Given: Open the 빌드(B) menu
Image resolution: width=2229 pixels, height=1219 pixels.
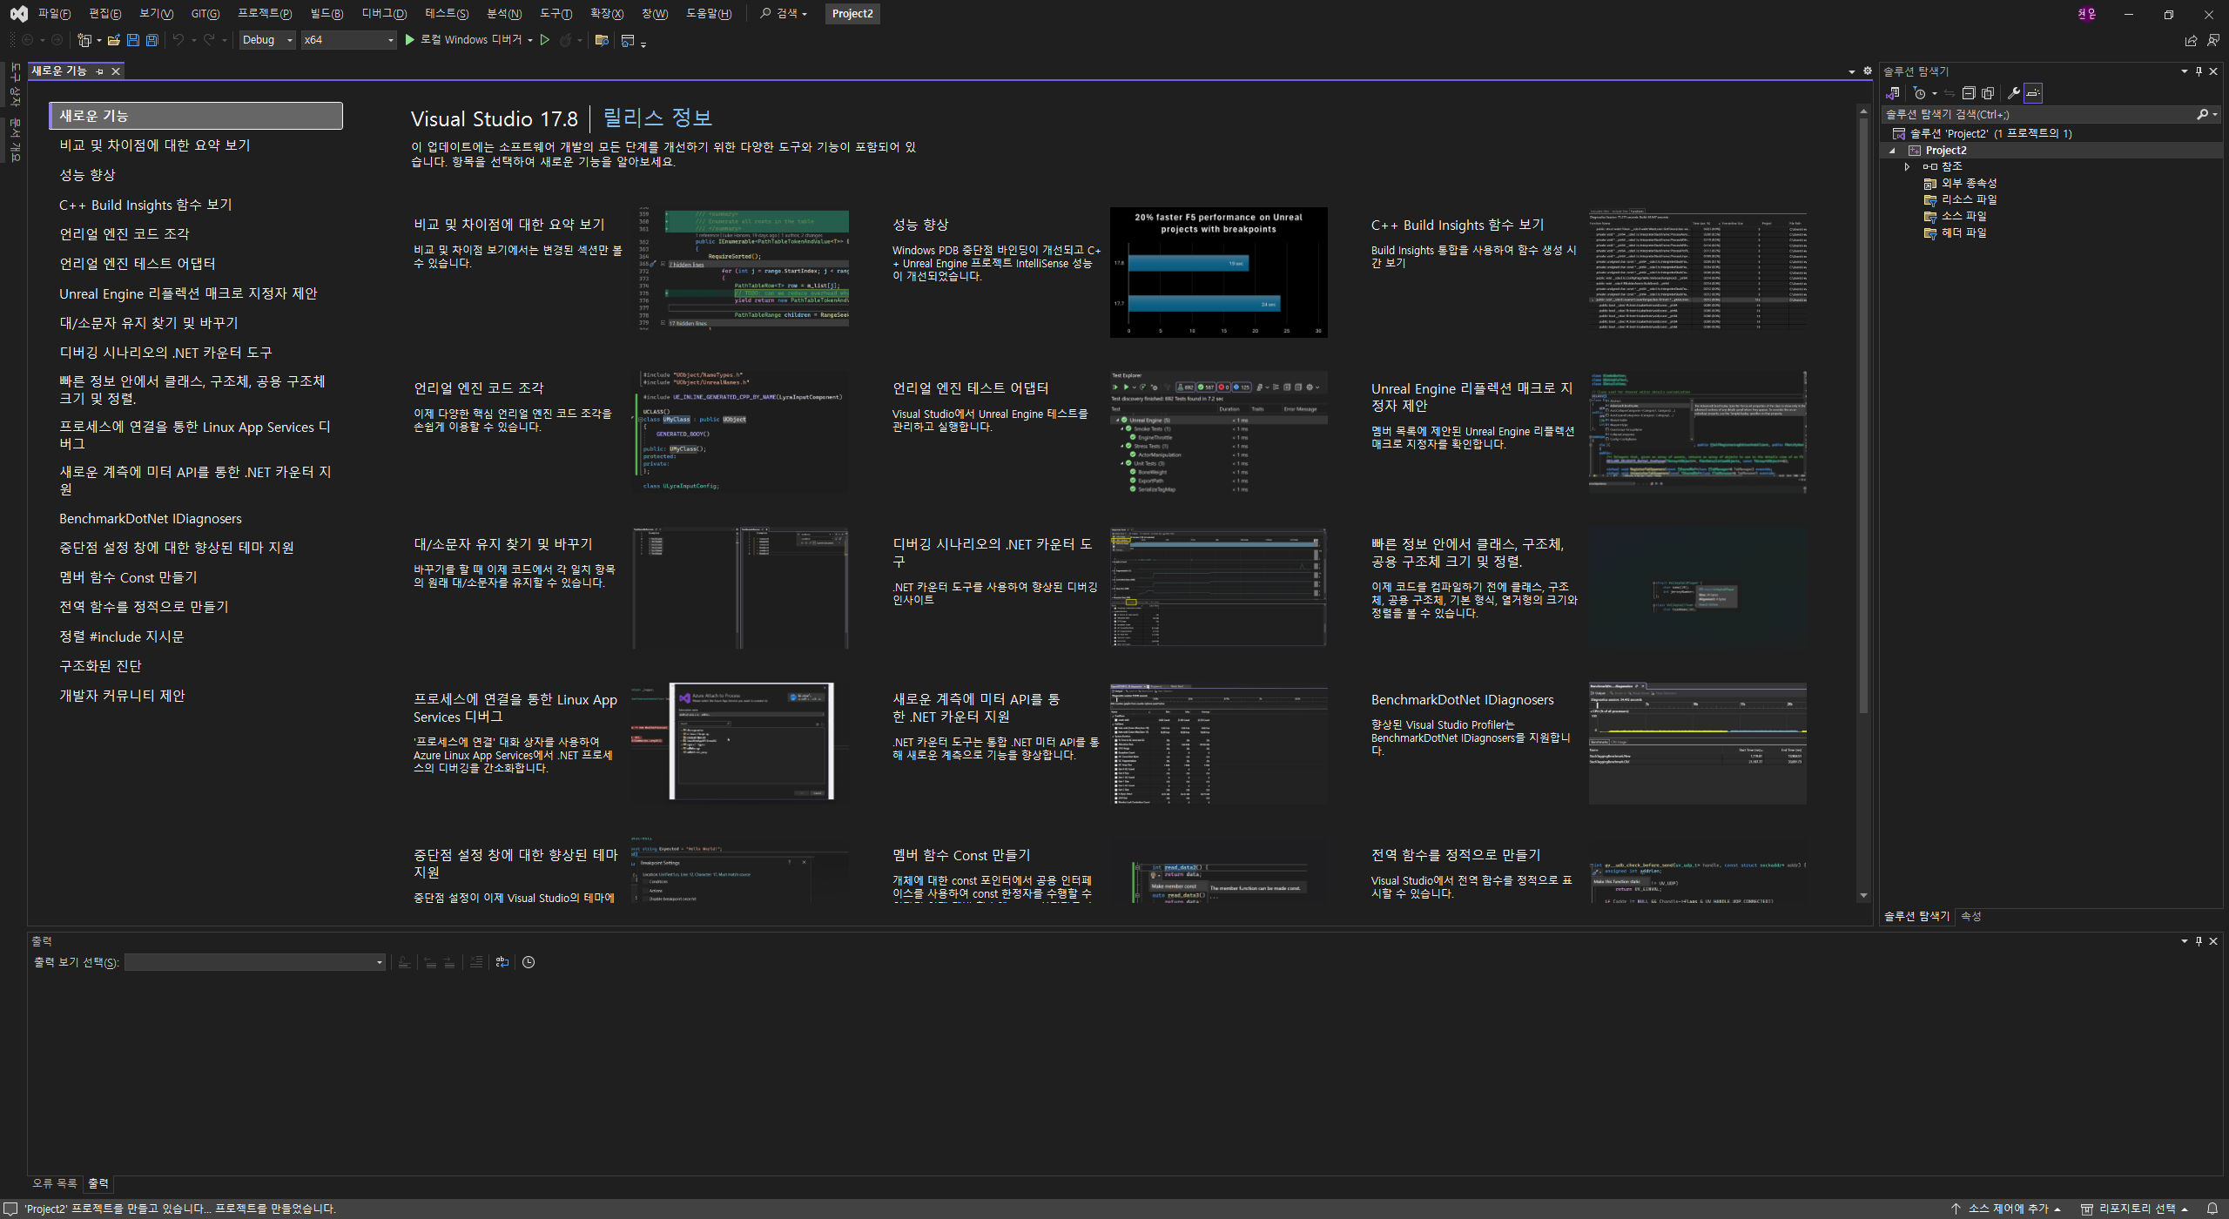Looking at the screenshot, I should pyautogui.click(x=327, y=13).
